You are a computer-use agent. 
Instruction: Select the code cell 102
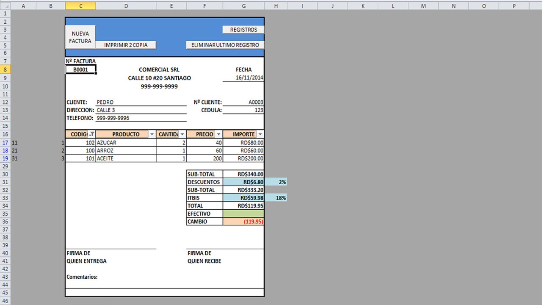[x=80, y=143]
